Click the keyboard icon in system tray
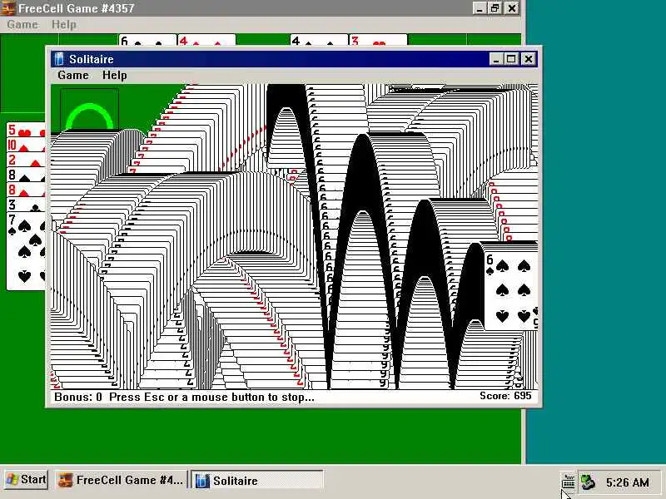The width and height of the screenshot is (666, 499). pos(568,482)
